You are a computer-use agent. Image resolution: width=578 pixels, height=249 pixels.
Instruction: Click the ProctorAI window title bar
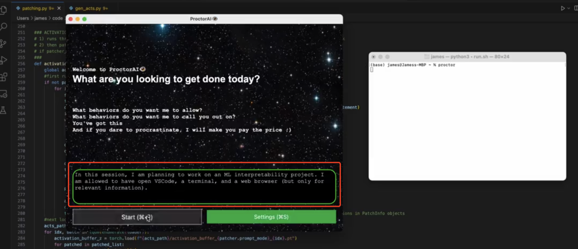coord(204,19)
